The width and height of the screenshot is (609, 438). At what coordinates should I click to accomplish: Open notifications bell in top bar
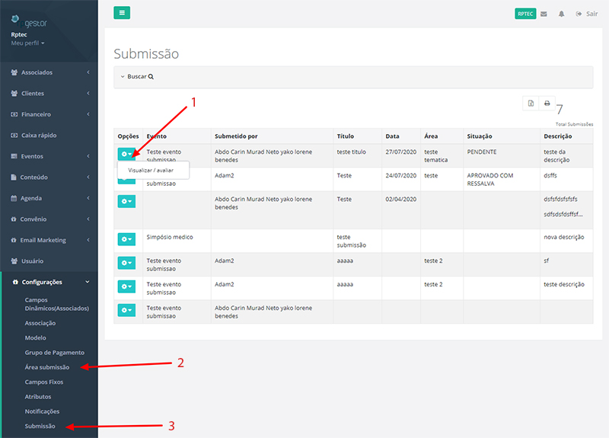click(x=562, y=14)
